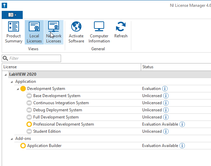Collapse the LabVIEW 2020 tree node

5,75
